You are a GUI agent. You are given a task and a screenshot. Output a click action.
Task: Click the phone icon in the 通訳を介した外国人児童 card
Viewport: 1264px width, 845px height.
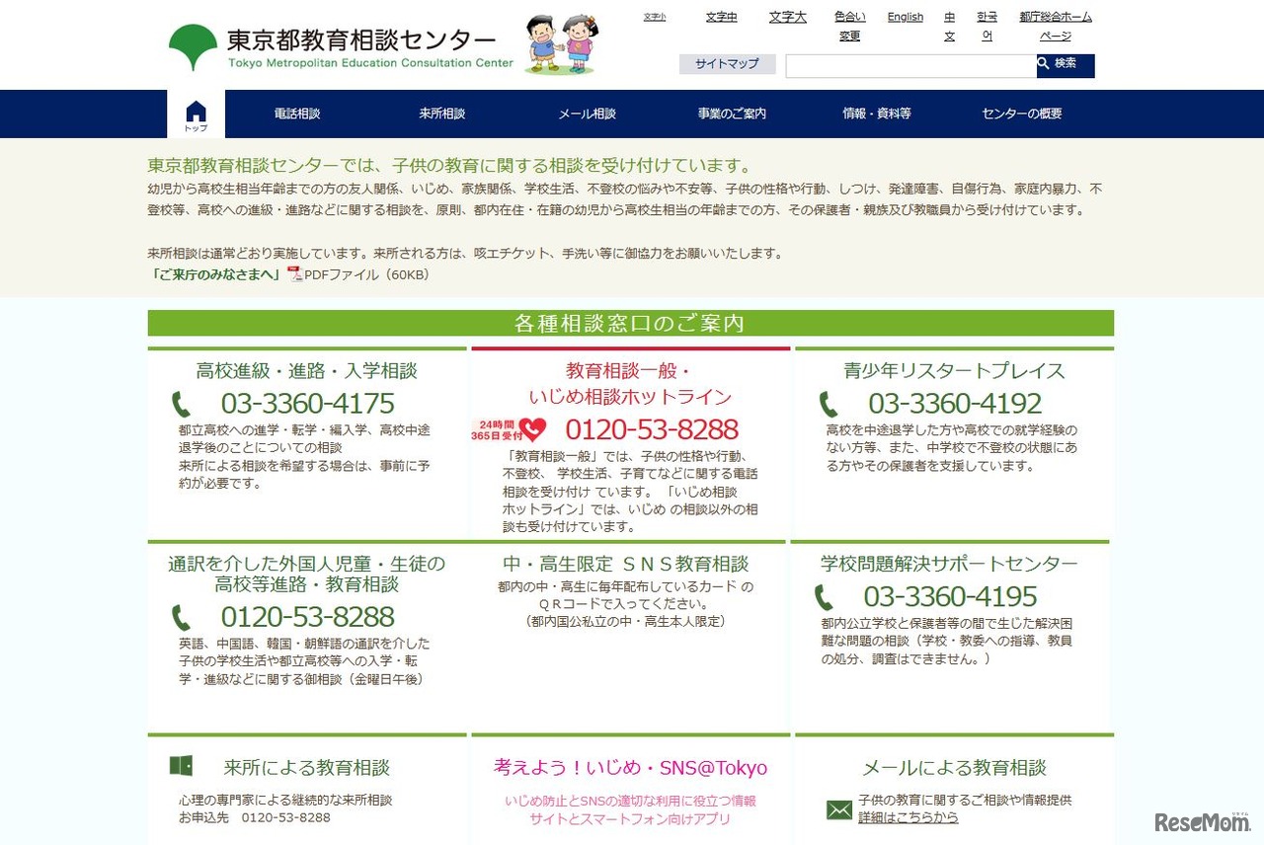(182, 618)
